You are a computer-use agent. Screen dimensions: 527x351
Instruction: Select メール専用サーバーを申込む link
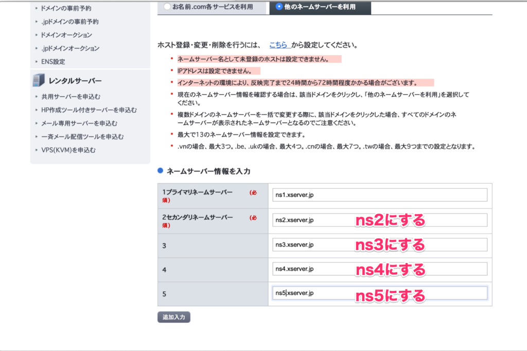[x=79, y=124]
